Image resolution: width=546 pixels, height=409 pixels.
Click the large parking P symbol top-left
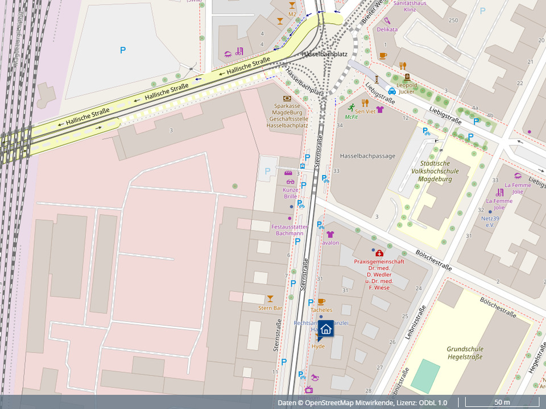coord(122,51)
